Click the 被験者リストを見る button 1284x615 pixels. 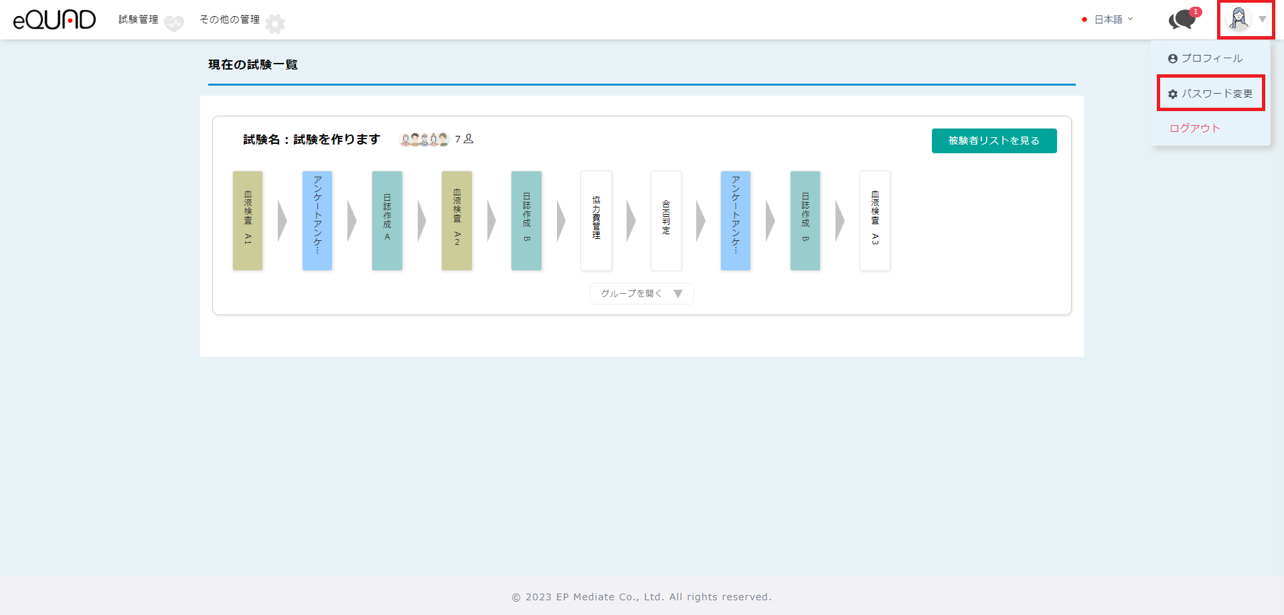tap(994, 141)
